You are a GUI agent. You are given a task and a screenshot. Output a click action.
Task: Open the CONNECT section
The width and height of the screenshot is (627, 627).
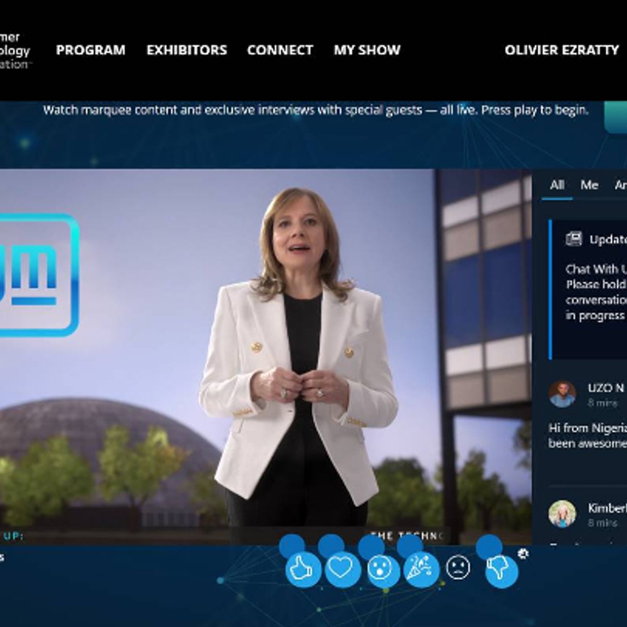[x=280, y=50]
